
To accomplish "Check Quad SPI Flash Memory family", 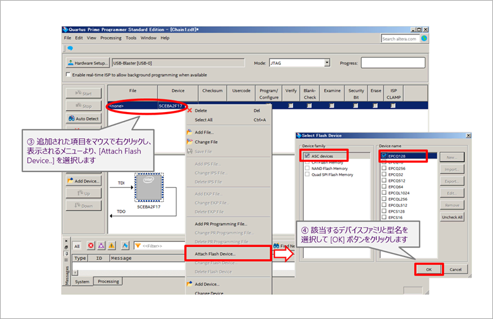I will (x=307, y=174).
